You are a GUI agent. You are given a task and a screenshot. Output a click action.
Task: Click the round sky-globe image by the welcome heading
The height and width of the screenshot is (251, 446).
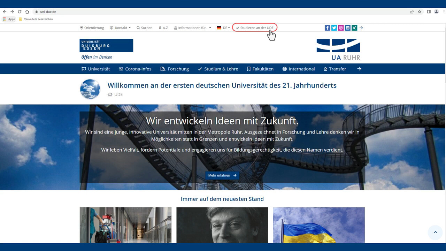point(90,89)
